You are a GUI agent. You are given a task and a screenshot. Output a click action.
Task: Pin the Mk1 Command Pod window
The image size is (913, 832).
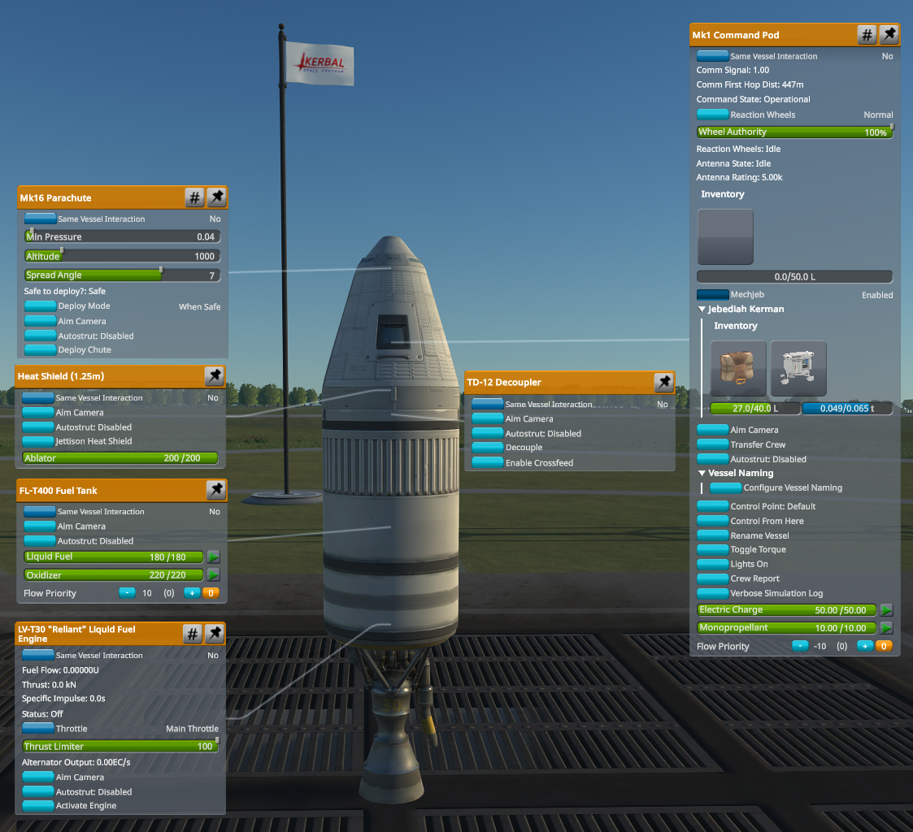pos(889,35)
